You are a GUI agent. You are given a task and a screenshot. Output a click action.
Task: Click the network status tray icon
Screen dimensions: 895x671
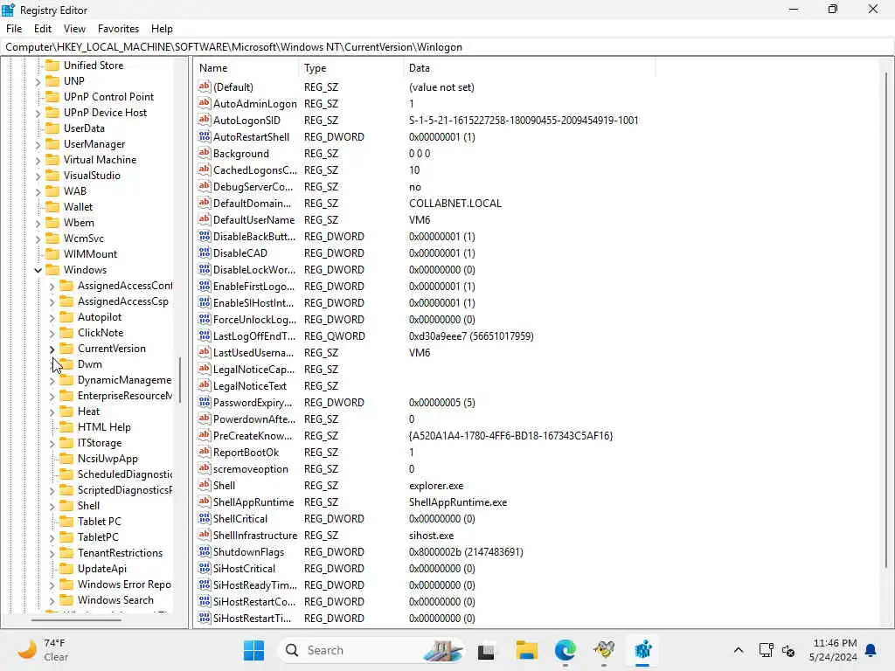[766, 650]
